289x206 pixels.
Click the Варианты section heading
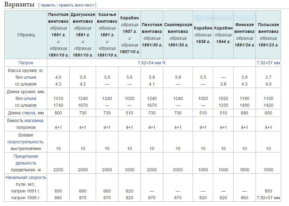(x=19, y=5)
